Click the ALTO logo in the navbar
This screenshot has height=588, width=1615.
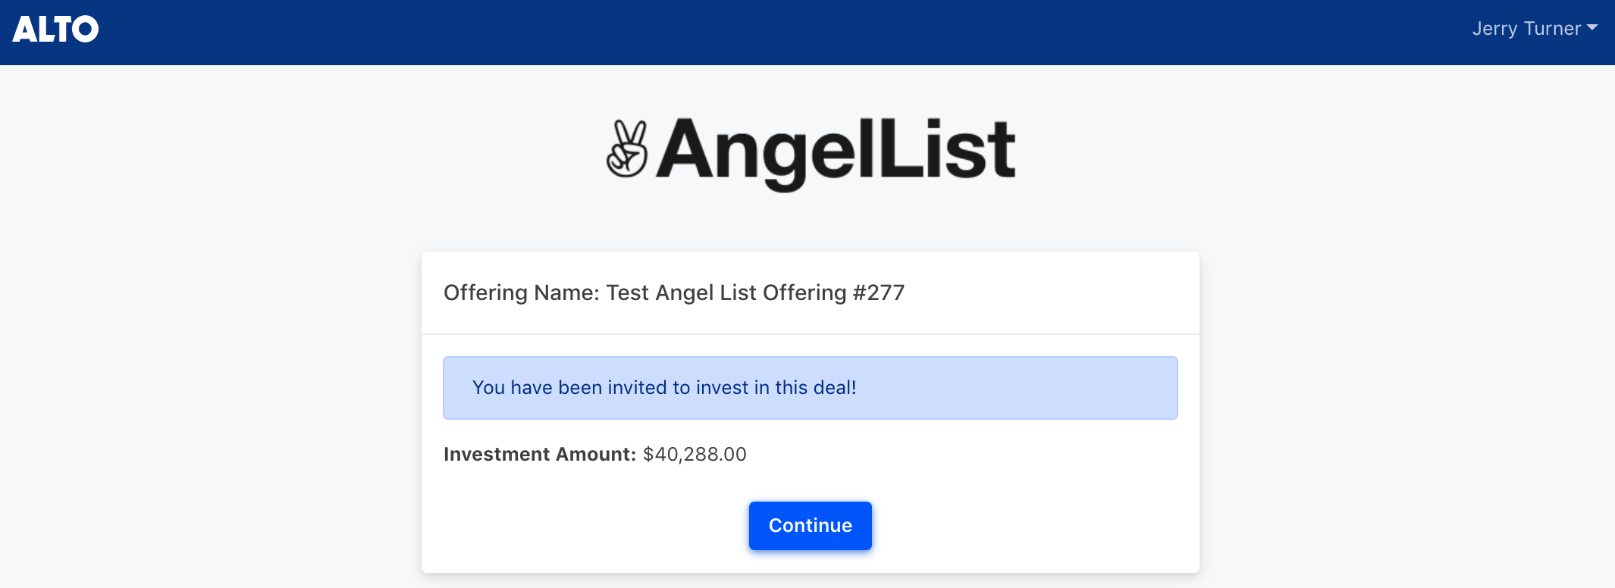pyautogui.click(x=55, y=30)
